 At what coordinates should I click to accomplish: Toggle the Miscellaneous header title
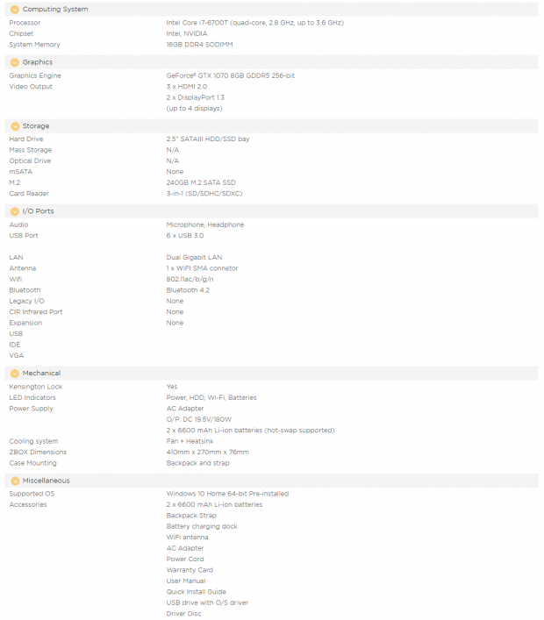tap(46, 481)
